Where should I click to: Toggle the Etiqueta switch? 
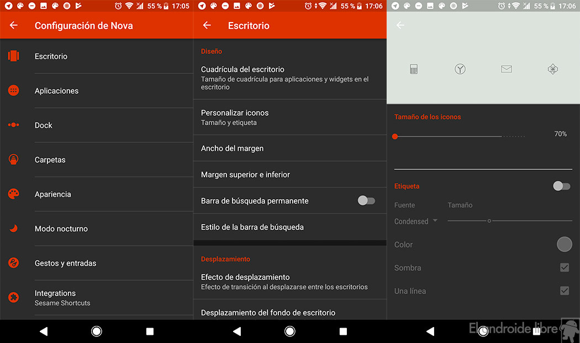[x=562, y=186]
